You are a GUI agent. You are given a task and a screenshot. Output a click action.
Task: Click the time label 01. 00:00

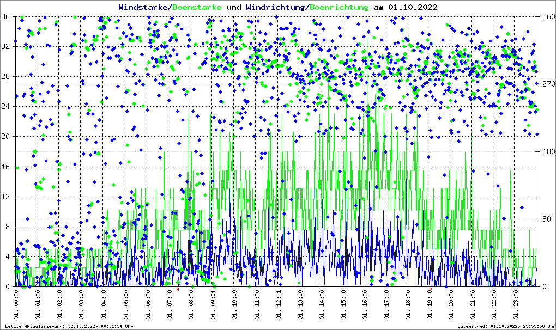16,305
